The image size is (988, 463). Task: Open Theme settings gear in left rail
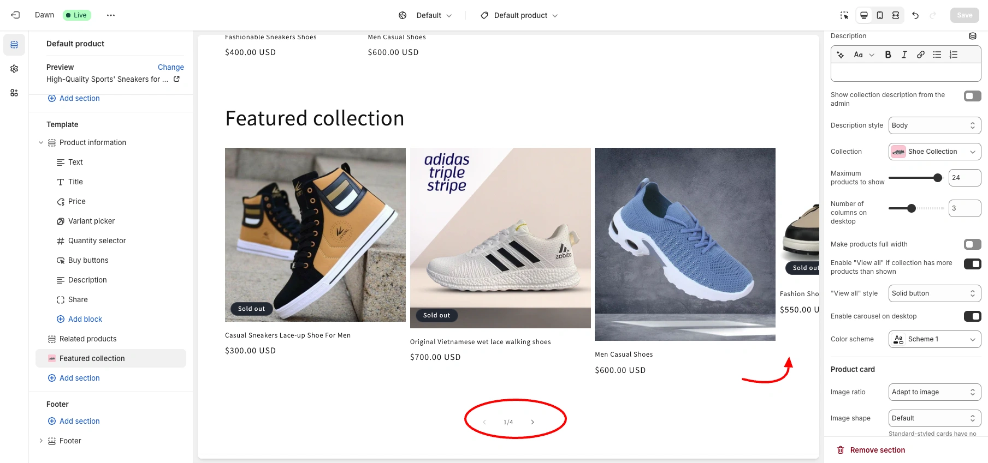14,69
